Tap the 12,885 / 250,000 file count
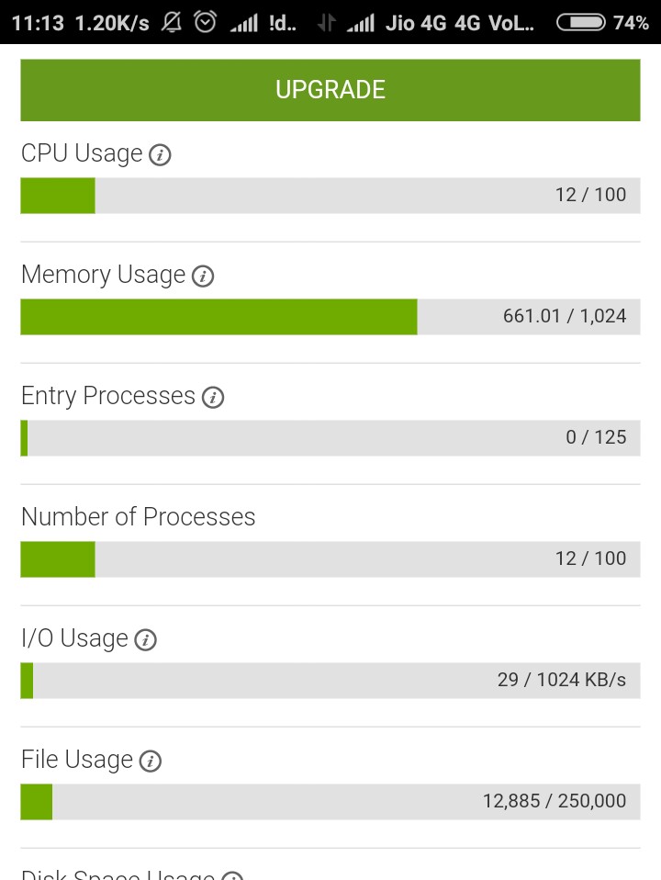 555,802
